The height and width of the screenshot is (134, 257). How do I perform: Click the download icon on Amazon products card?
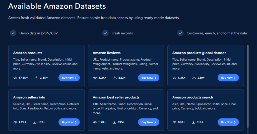click(36, 78)
